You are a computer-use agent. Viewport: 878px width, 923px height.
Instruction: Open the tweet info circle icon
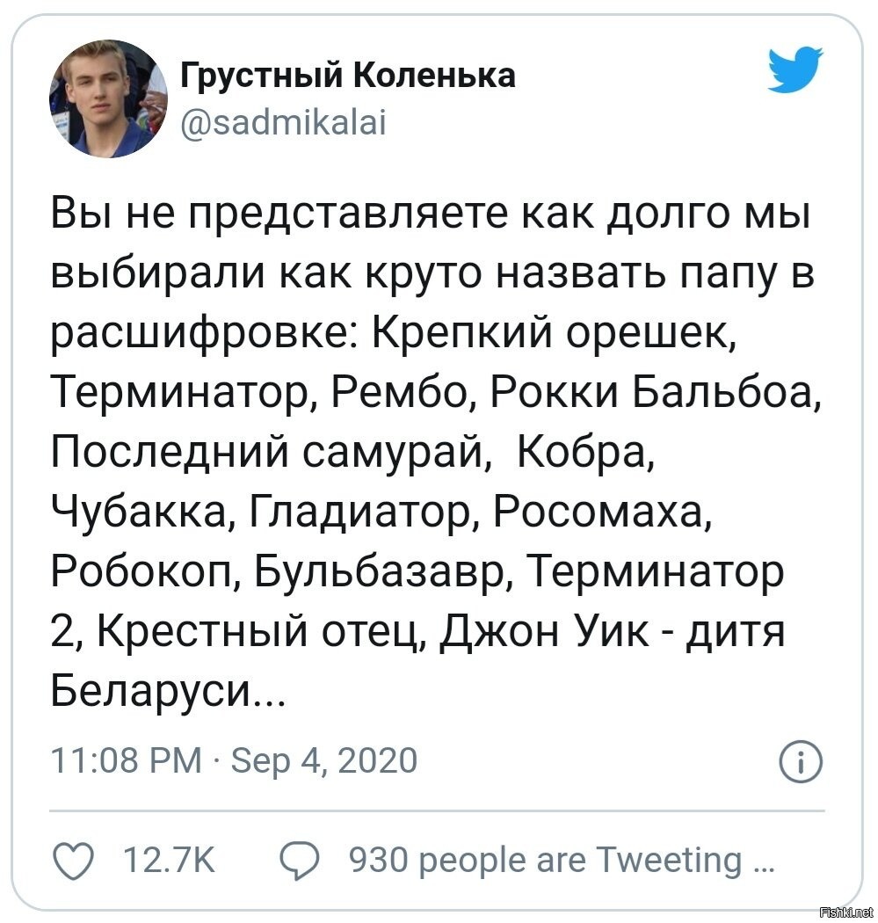(802, 761)
